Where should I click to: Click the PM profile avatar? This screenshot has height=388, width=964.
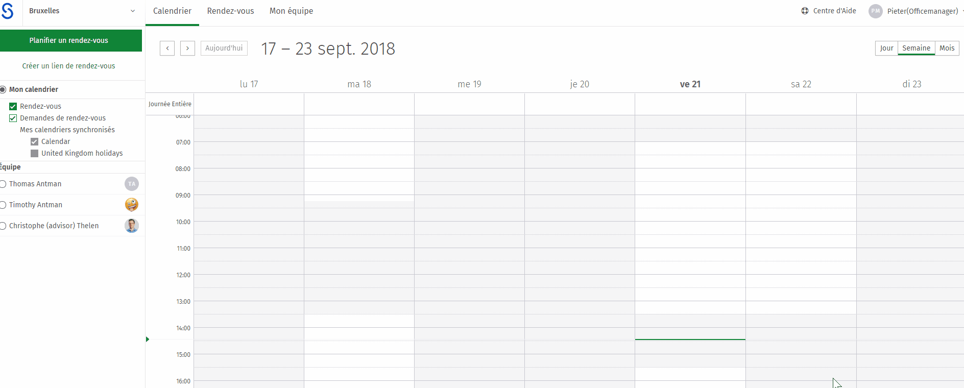tap(876, 11)
